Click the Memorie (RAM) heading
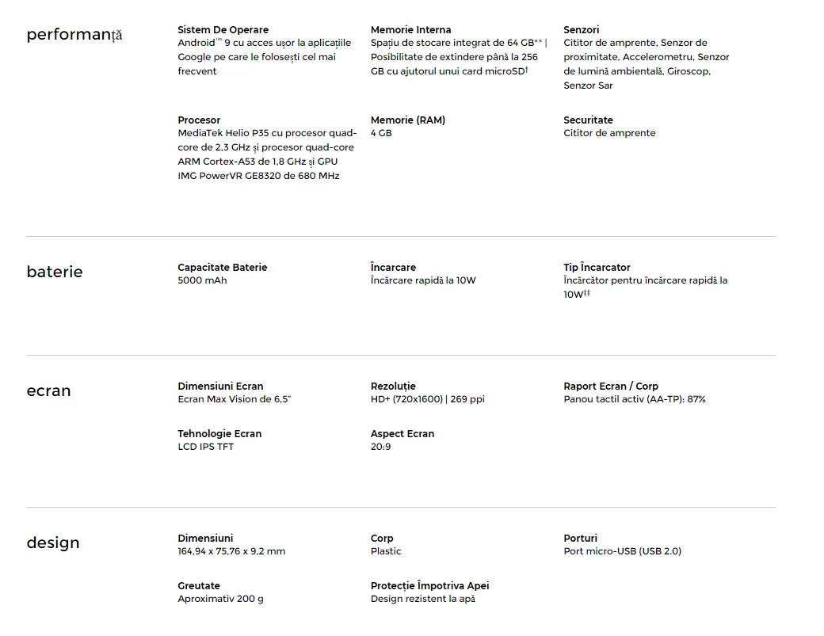 (408, 120)
